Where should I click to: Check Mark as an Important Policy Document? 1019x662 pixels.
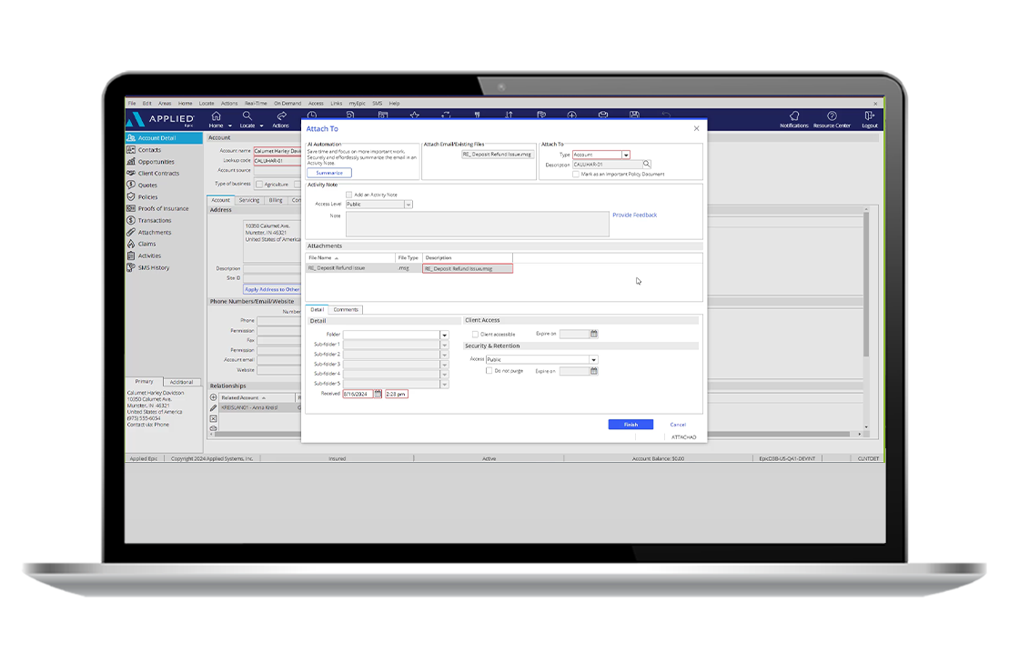pyautogui.click(x=576, y=174)
